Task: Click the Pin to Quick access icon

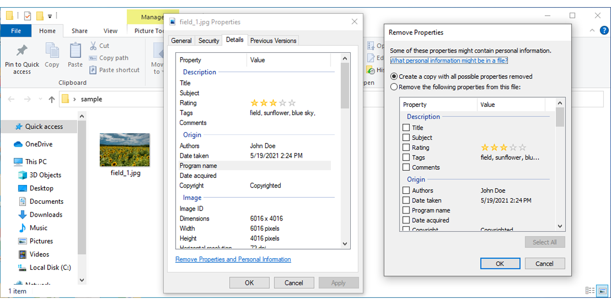Action: [x=22, y=51]
